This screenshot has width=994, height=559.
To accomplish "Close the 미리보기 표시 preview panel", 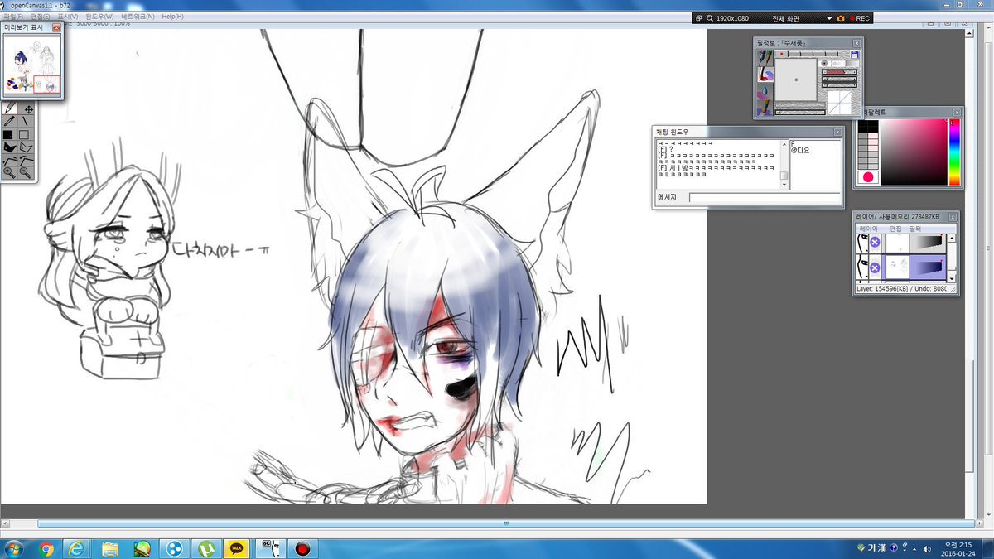I will point(56,27).
